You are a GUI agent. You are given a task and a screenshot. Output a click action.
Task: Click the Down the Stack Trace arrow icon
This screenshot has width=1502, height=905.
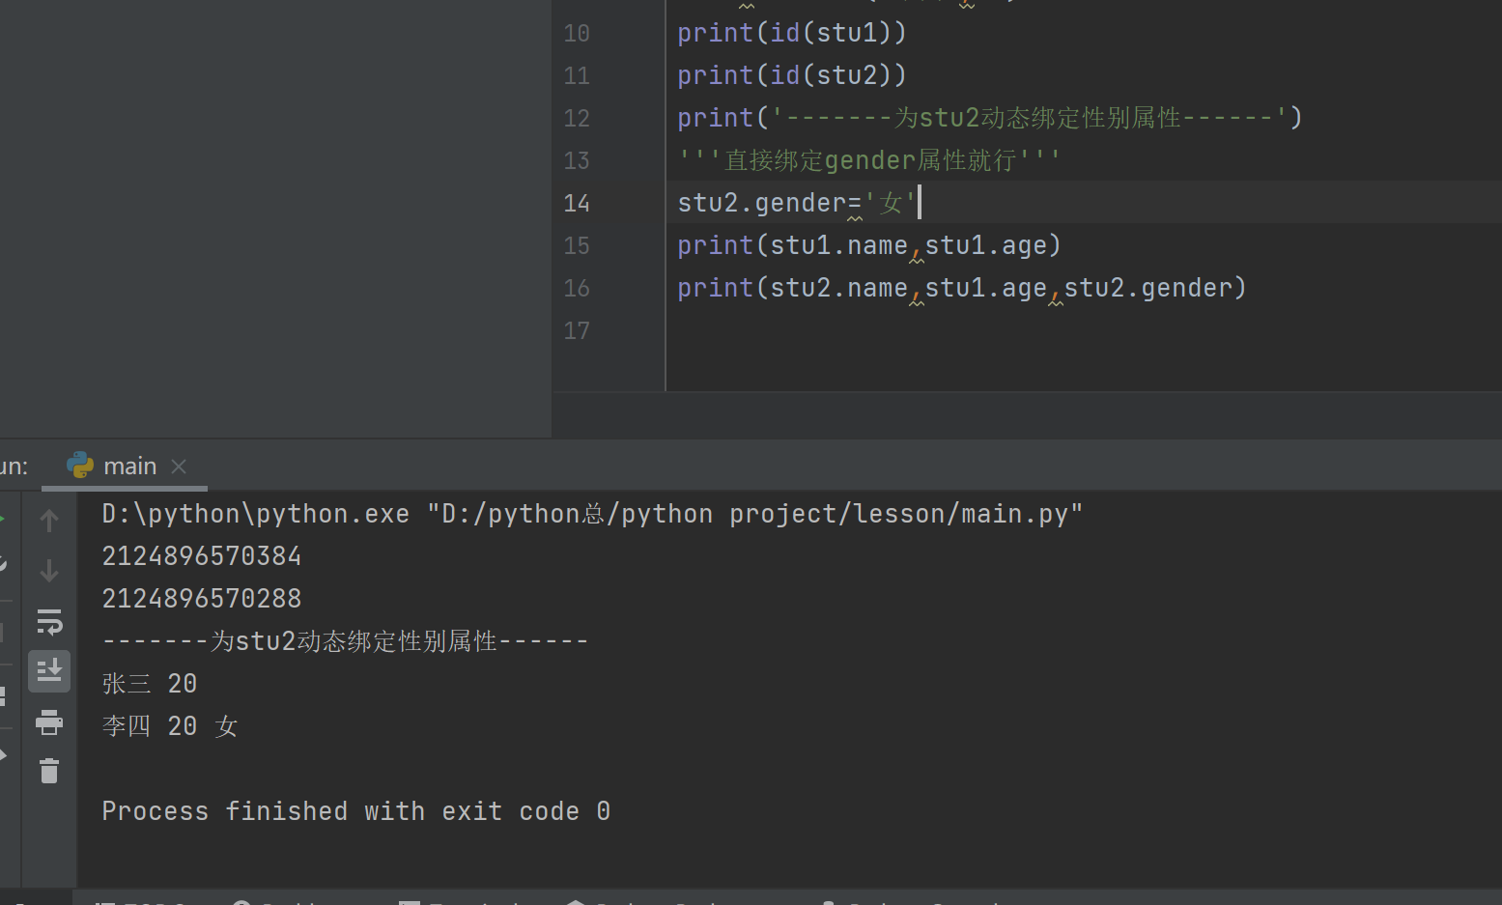tap(49, 571)
